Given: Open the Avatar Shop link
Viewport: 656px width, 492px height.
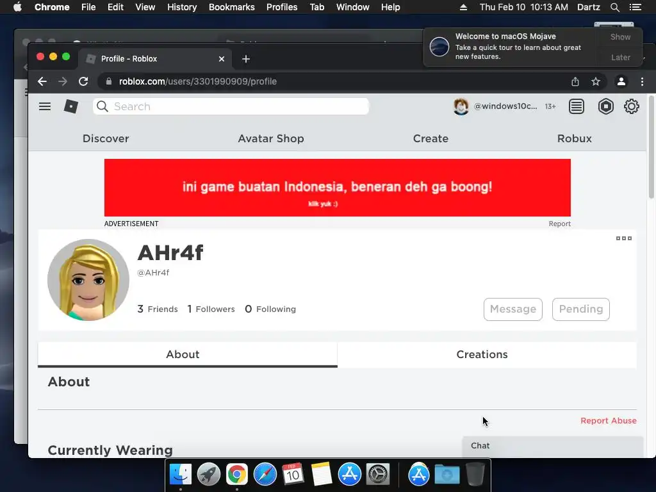Looking at the screenshot, I should coord(271,139).
